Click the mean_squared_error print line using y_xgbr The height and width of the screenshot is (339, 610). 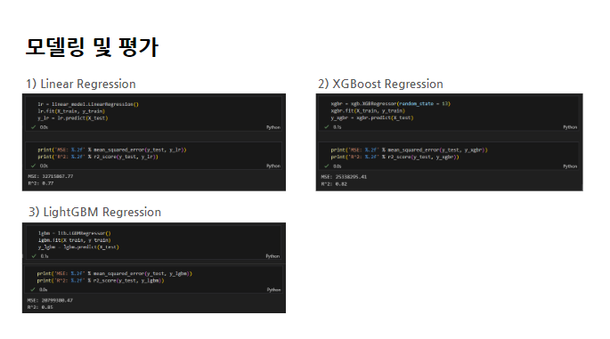(409, 149)
